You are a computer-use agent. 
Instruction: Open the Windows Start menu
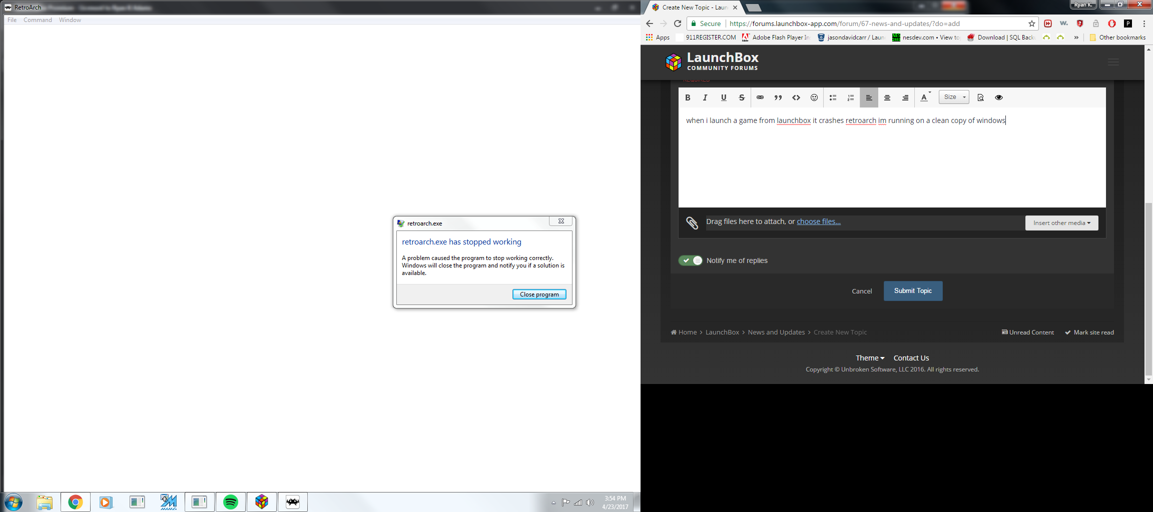[14, 502]
